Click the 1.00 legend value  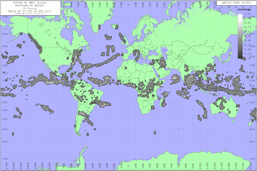click(247, 14)
